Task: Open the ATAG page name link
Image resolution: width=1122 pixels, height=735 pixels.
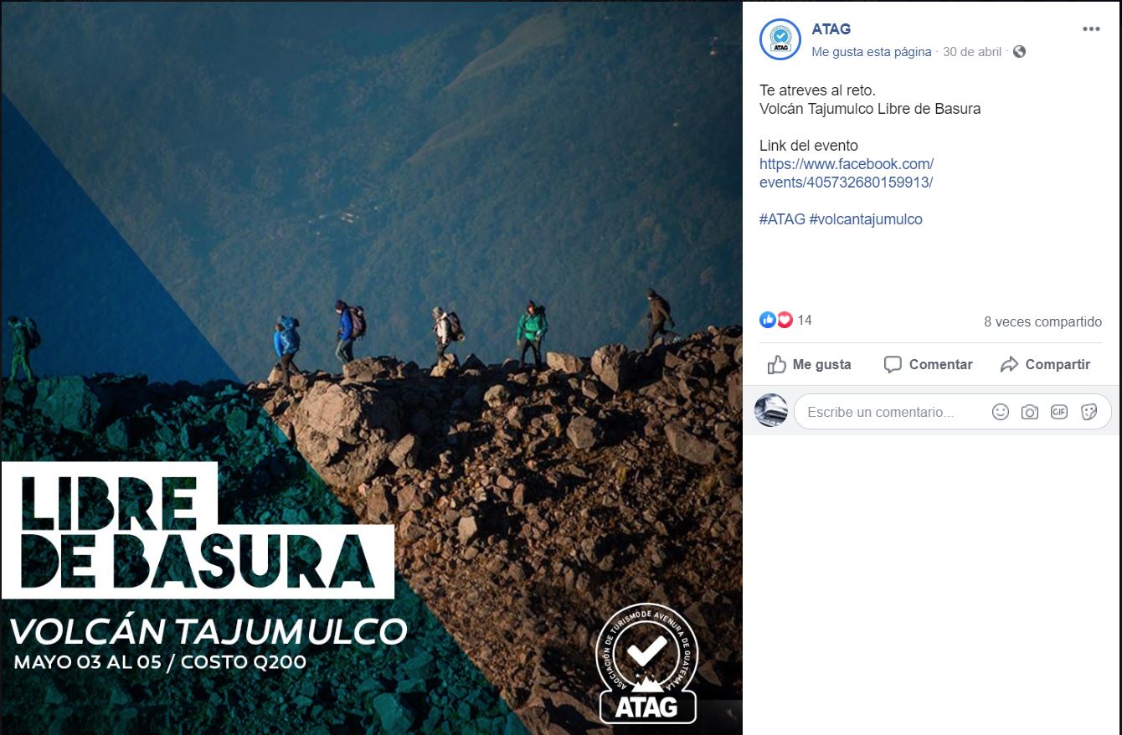Action: (x=831, y=28)
